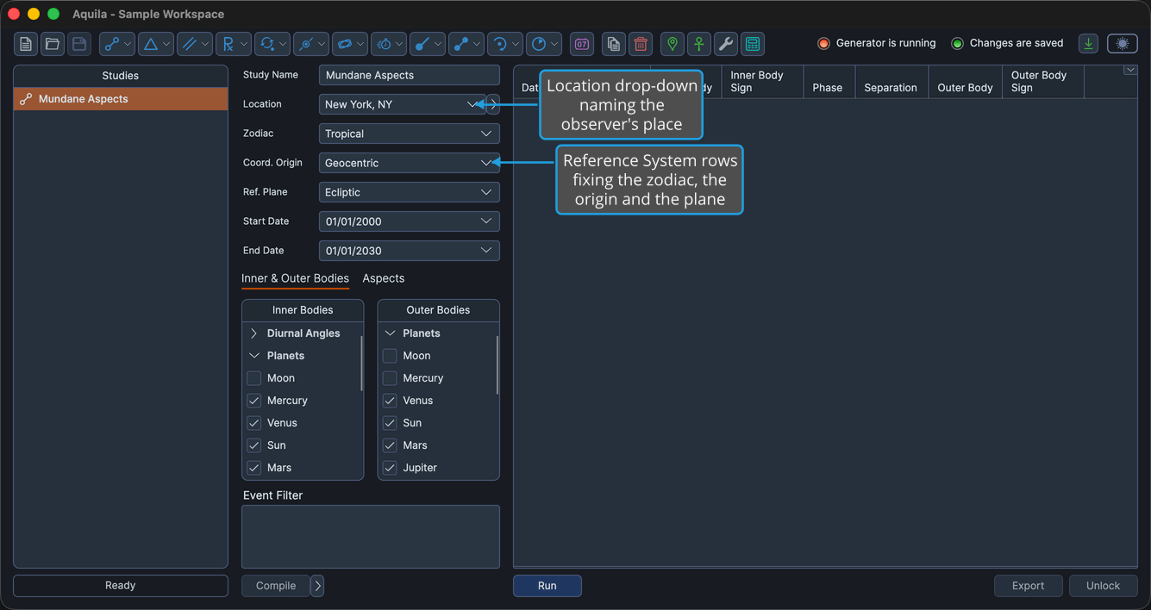Click the Export button
Image resolution: width=1151 pixels, height=610 pixels.
pyautogui.click(x=1029, y=586)
